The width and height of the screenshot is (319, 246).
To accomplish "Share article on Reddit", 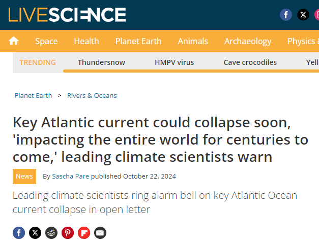I will point(51,233).
